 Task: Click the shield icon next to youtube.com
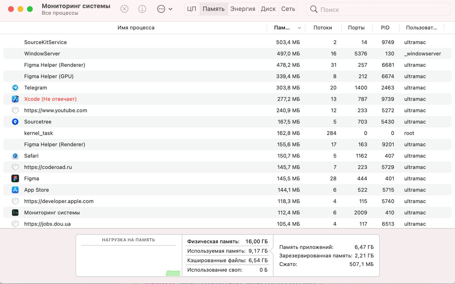(x=15, y=110)
